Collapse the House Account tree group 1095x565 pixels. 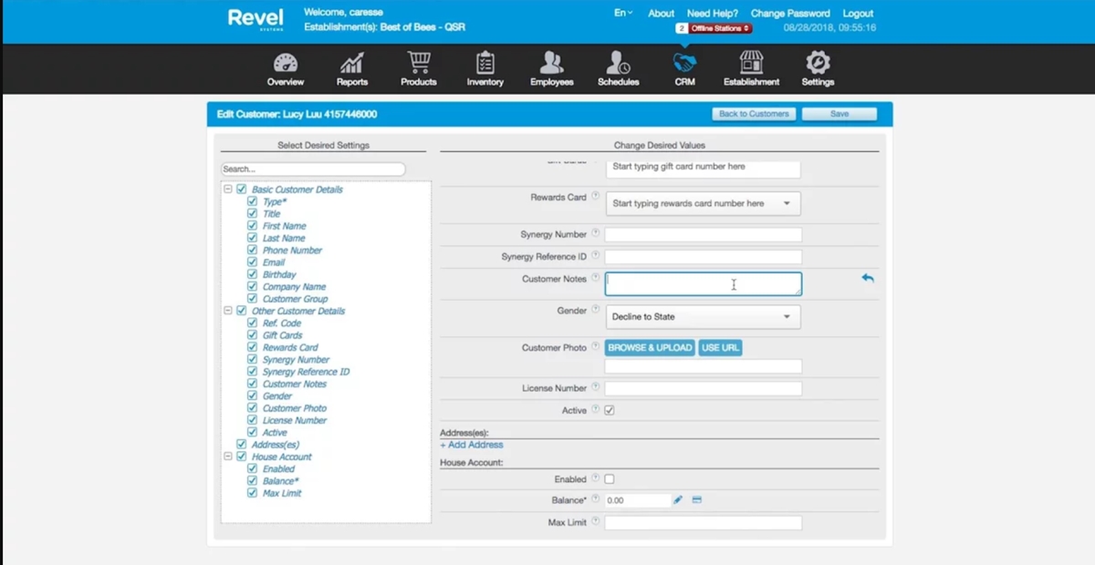(228, 457)
